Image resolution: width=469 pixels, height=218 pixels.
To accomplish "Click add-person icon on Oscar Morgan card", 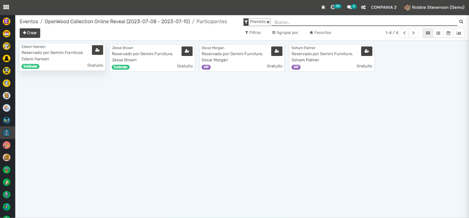I will (x=277, y=51).
